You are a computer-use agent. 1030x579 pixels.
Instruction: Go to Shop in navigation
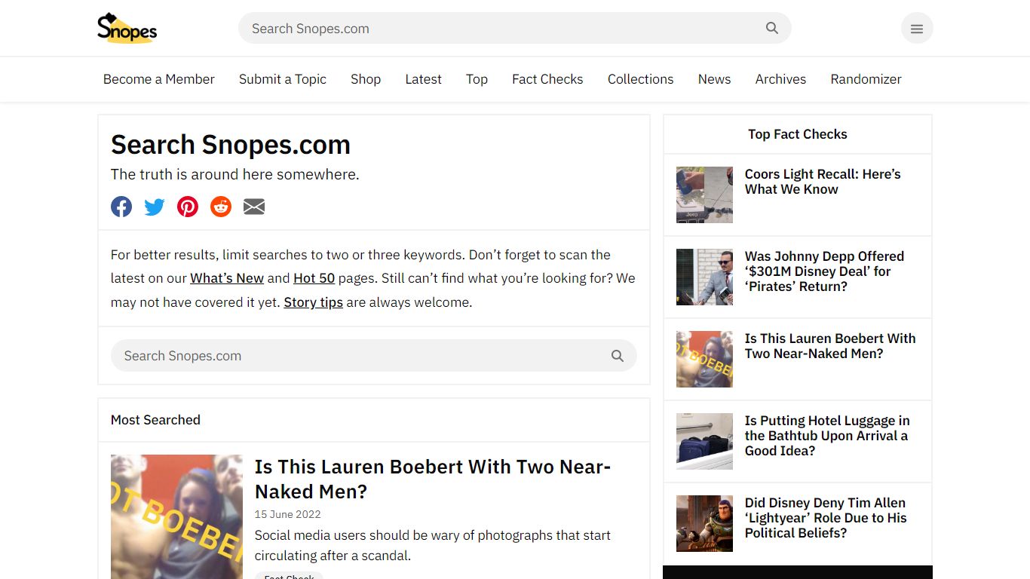(x=366, y=79)
